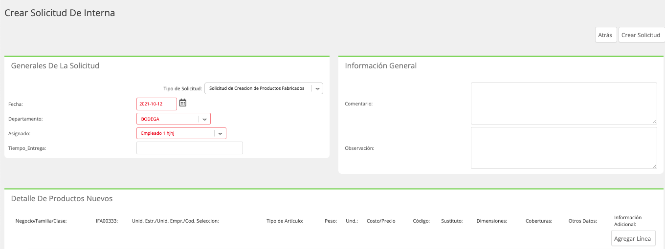
Task: Expand the Asignado Empleado dropdown arrow
Action: 220,133
